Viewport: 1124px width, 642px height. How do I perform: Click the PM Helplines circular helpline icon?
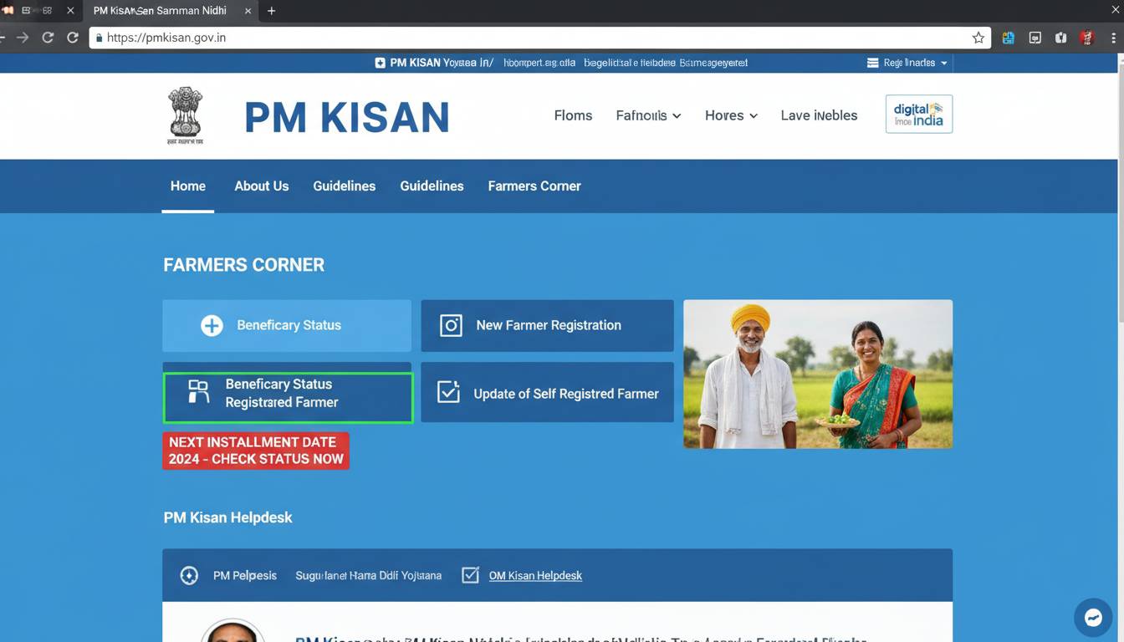pyautogui.click(x=189, y=575)
